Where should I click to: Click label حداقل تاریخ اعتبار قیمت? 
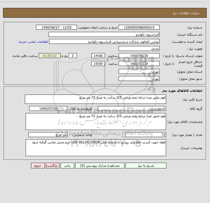(x=190, y=64)
